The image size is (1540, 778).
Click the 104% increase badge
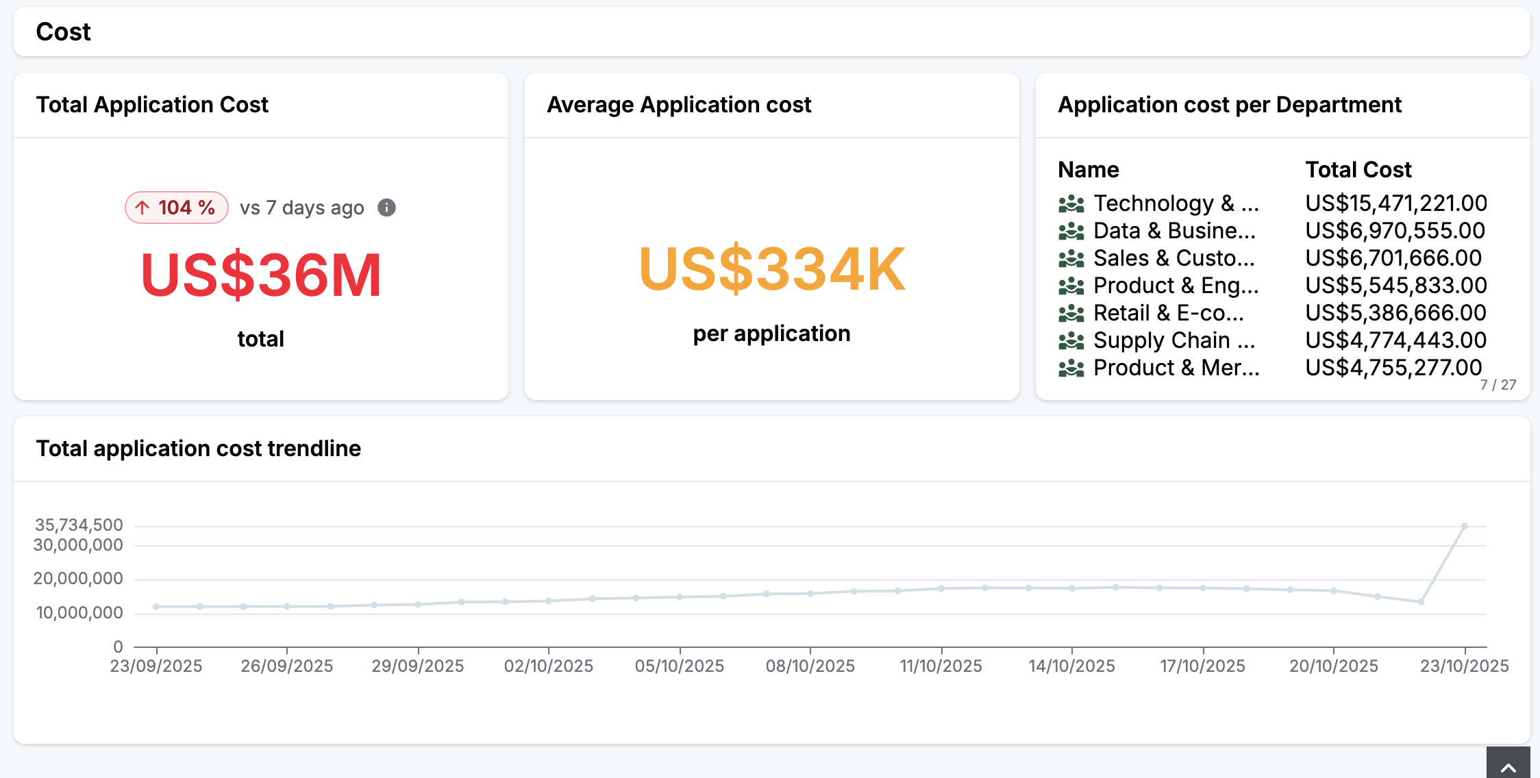[175, 207]
